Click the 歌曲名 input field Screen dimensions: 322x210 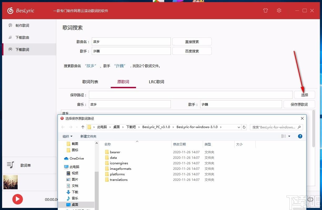pyautogui.click(x=131, y=42)
